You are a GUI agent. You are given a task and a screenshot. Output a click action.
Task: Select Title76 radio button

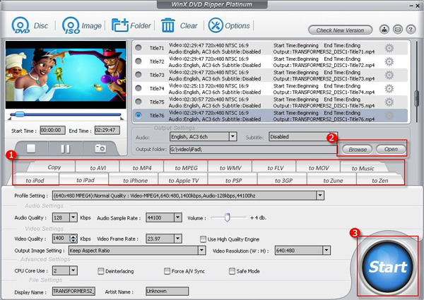pos(139,115)
